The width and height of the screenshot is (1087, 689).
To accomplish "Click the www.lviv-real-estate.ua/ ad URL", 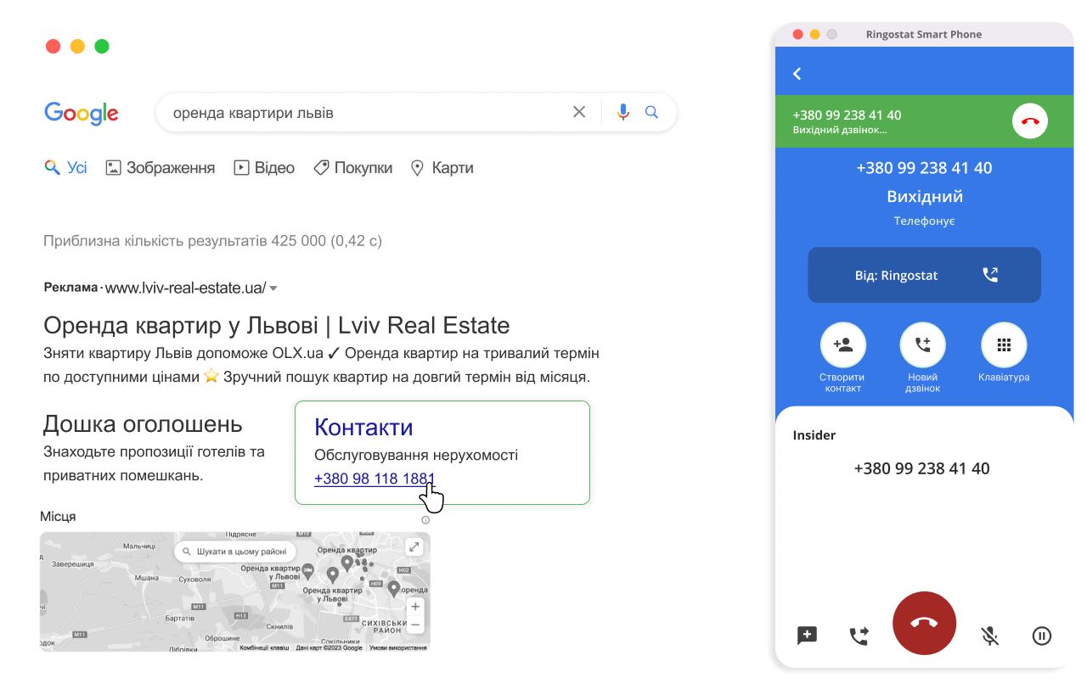I will coord(185,288).
